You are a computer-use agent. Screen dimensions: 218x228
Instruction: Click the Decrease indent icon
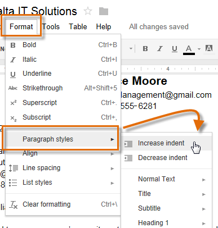click(x=128, y=158)
